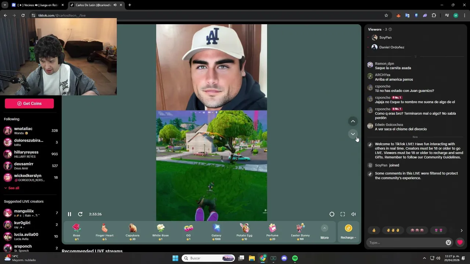Open Discord from taskbar
Screen dimensions: 470x264
pyautogui.click(x=284, y=258)
